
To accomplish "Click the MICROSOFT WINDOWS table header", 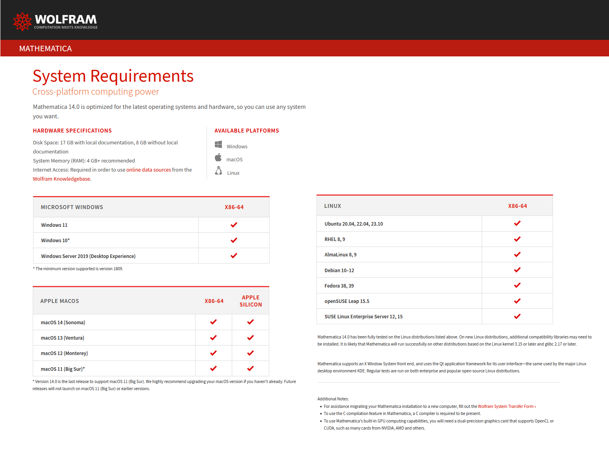I will [x=72, y=207].
